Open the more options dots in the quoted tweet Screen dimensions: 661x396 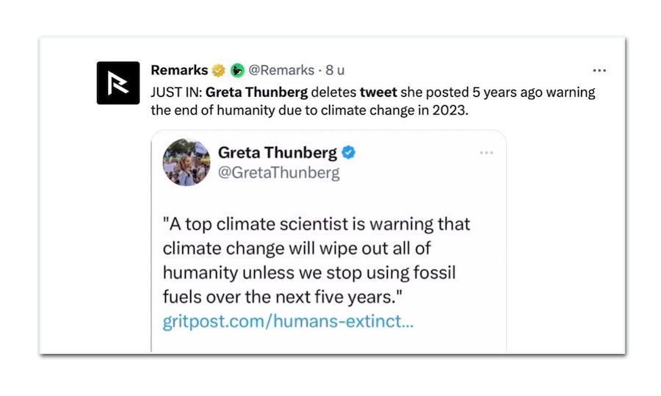[486, 152]
